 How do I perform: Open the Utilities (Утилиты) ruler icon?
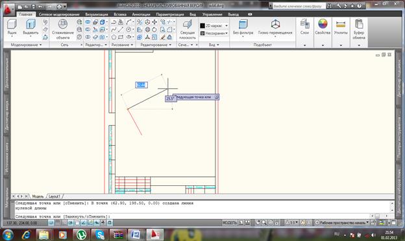(341, 27)
